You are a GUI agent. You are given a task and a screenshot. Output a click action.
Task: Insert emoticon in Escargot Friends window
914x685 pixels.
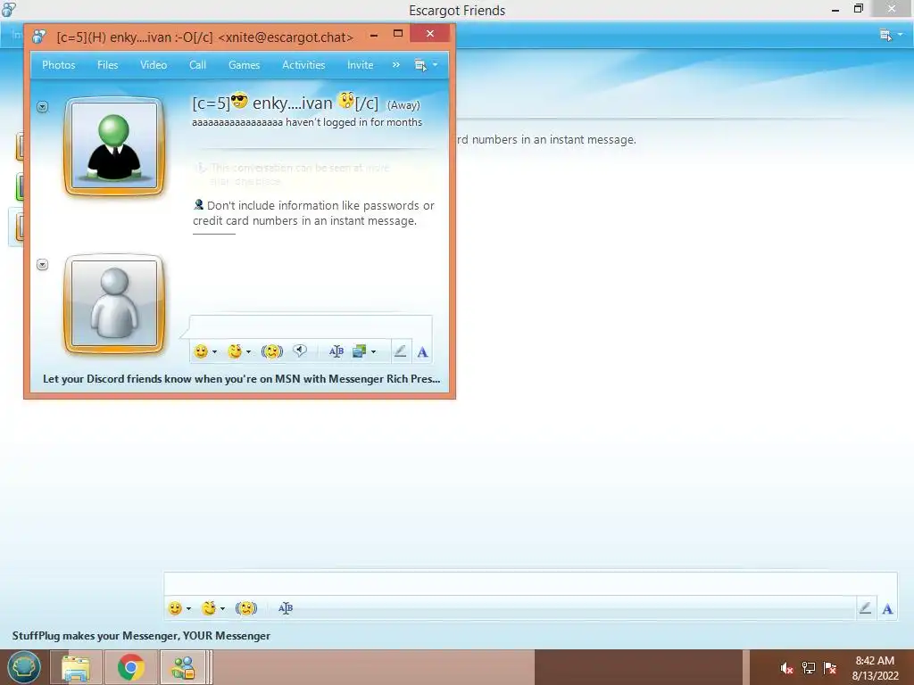coord(175,608)
